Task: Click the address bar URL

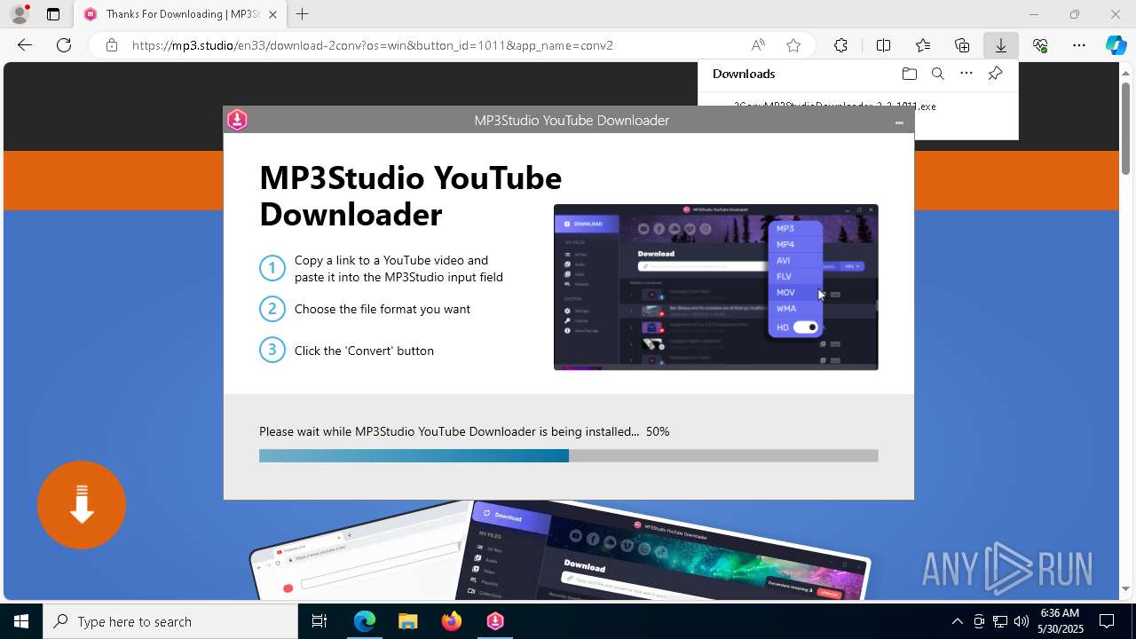Action: (x=373, y=45)
